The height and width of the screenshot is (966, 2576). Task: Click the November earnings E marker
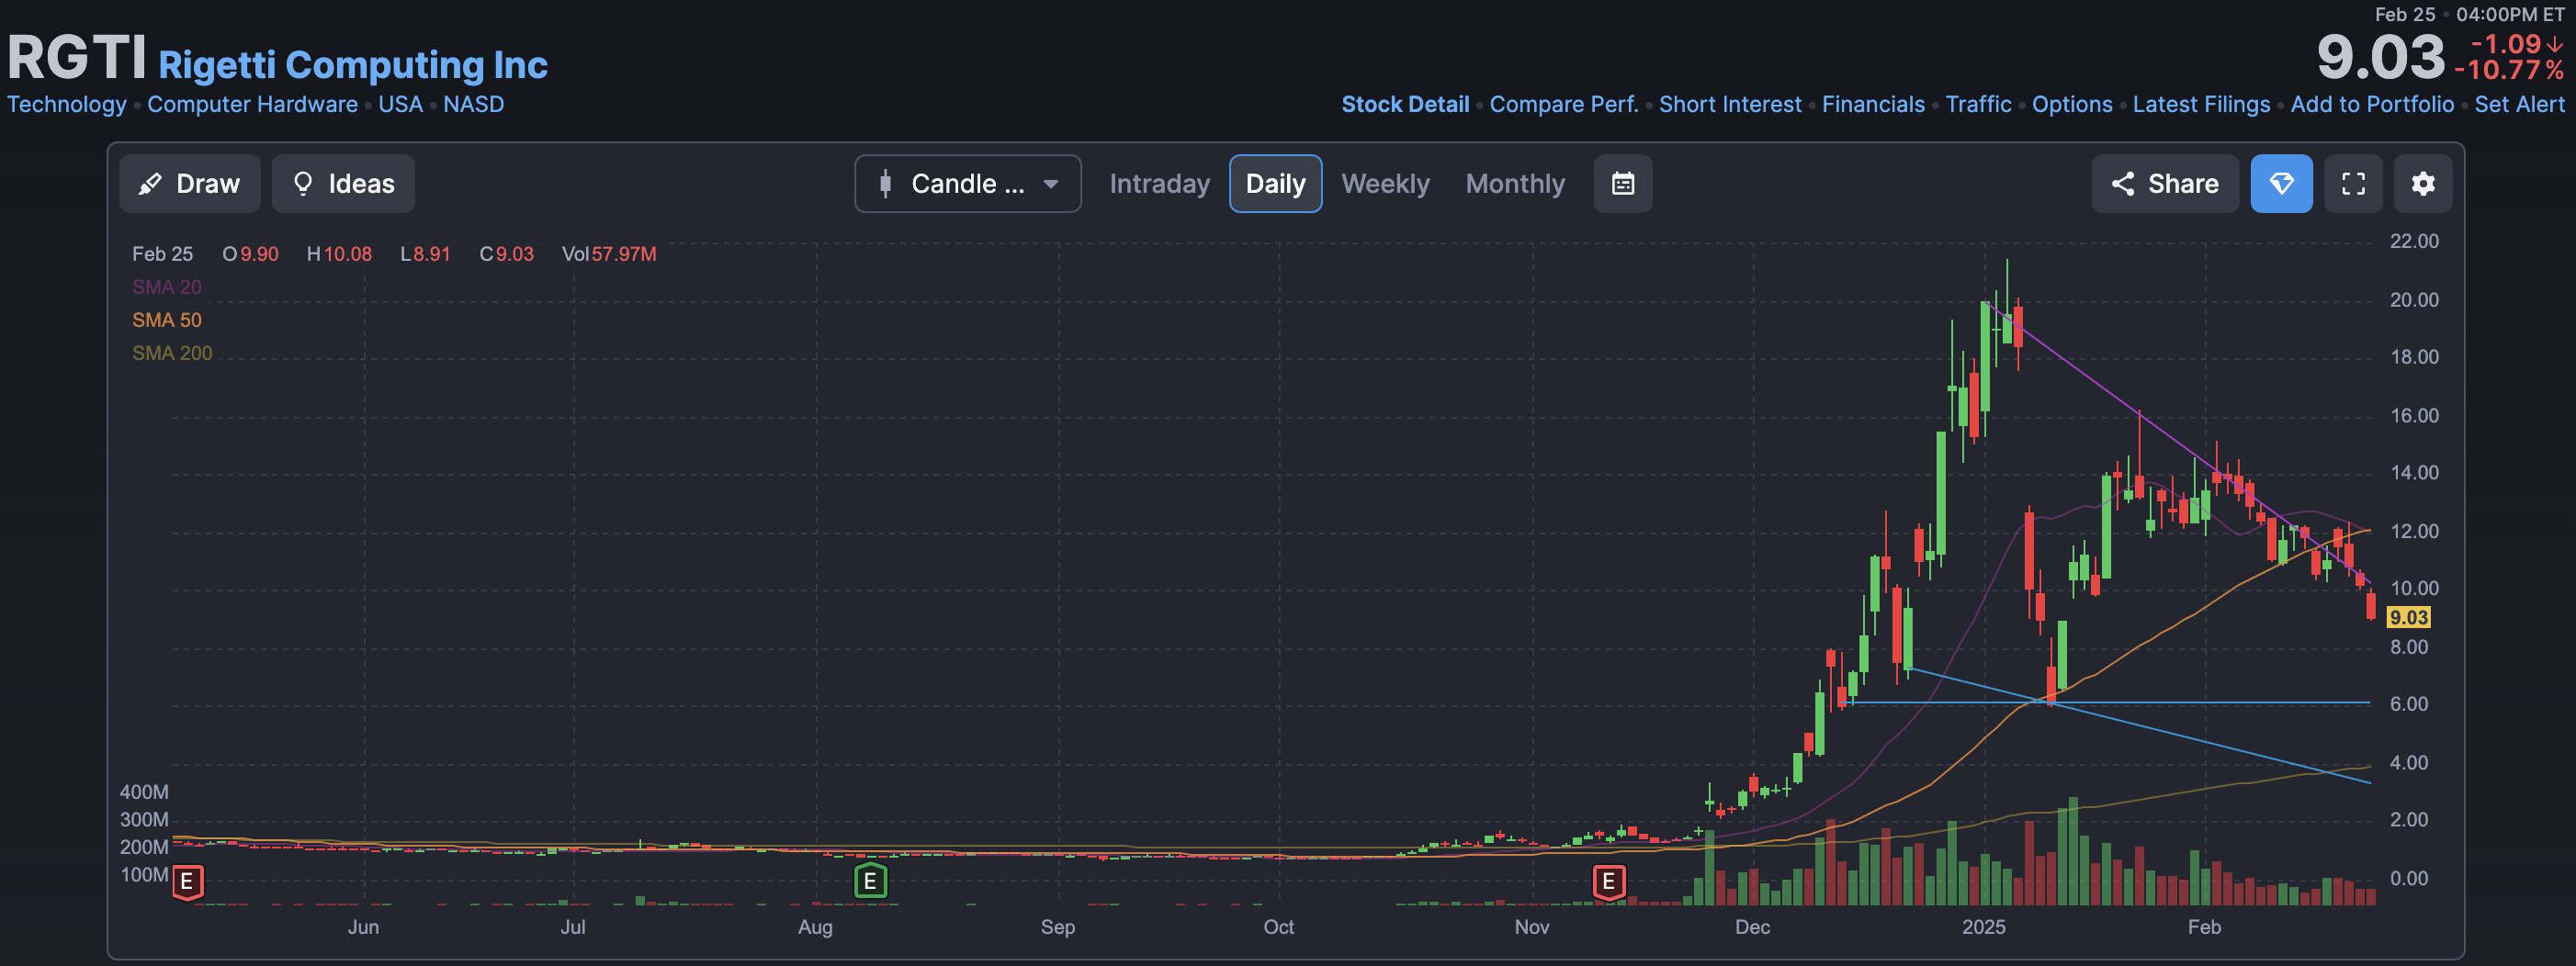[x=1608, y=882]
